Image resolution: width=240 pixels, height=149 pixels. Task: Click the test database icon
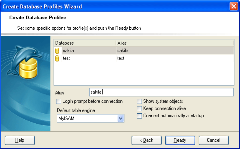click(x=57, y=58)
